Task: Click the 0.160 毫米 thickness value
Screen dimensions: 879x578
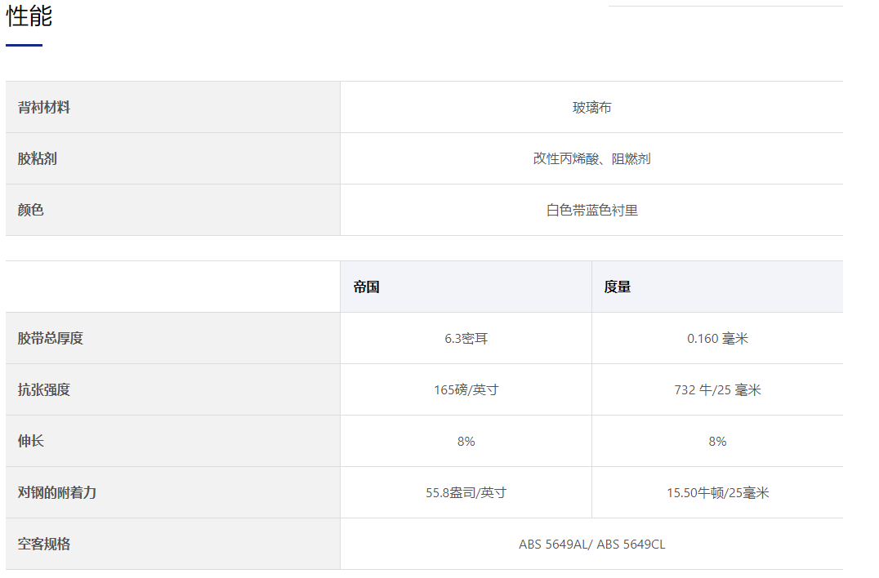Action: 717,339
